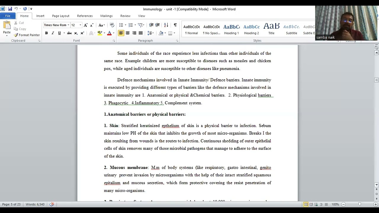379x213 pixels.
Task: Open the font size dropdown
Action: click(80, 25)
